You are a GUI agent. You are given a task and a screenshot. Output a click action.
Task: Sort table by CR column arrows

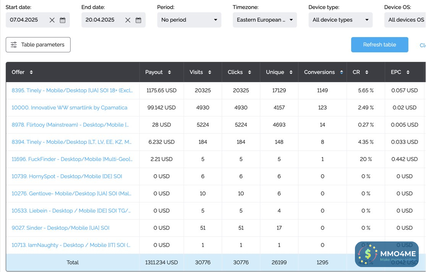(366, 72)
